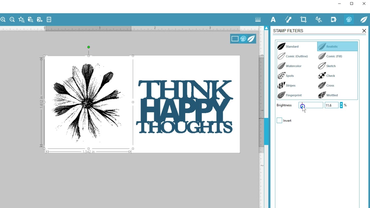Click the green rotation handle above flower
The width and height of the screenshot is (370, 208).
[89, 47]
